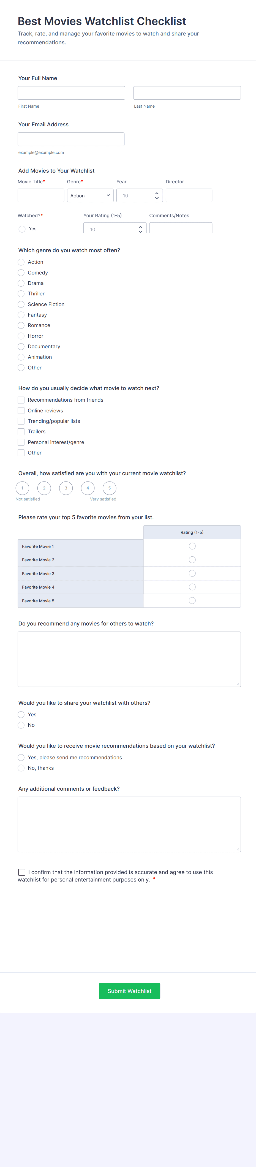Choose No for sharing your watchlist
This screenshot has width=256, height=1167.
coord(21,725)
